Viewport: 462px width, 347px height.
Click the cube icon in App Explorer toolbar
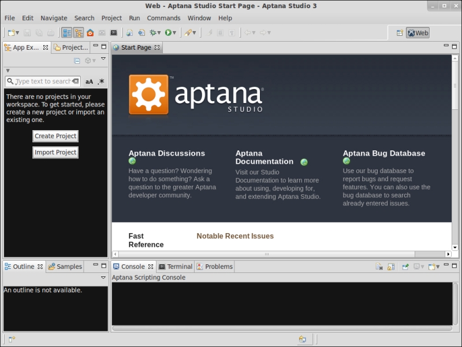88,61
